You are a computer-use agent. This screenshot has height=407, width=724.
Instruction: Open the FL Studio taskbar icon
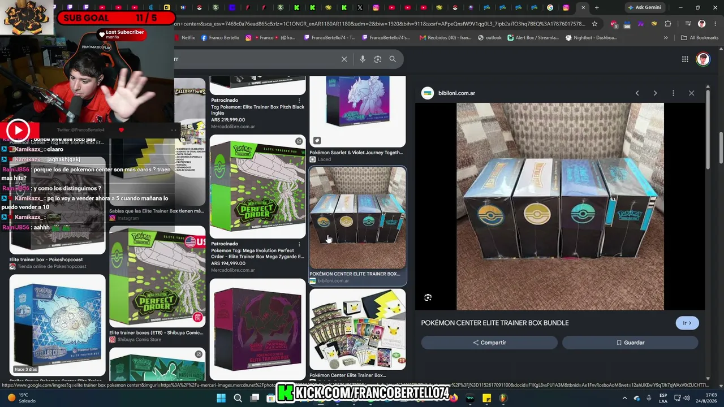503,398
